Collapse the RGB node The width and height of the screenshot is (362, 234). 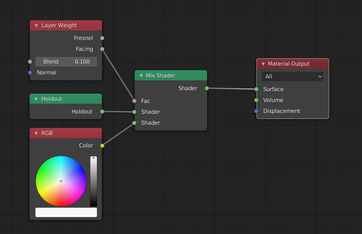(36, 133)
